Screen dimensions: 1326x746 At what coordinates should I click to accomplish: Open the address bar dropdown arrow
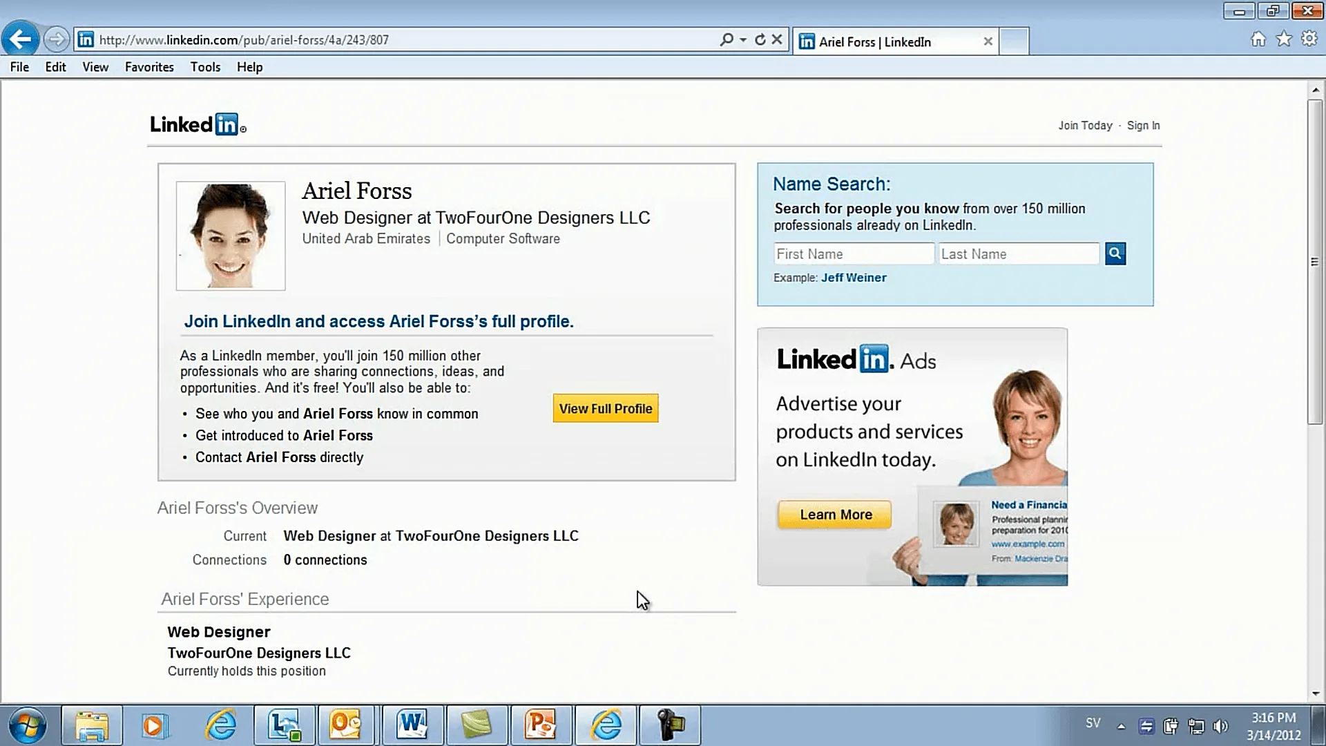click(743, 40)
